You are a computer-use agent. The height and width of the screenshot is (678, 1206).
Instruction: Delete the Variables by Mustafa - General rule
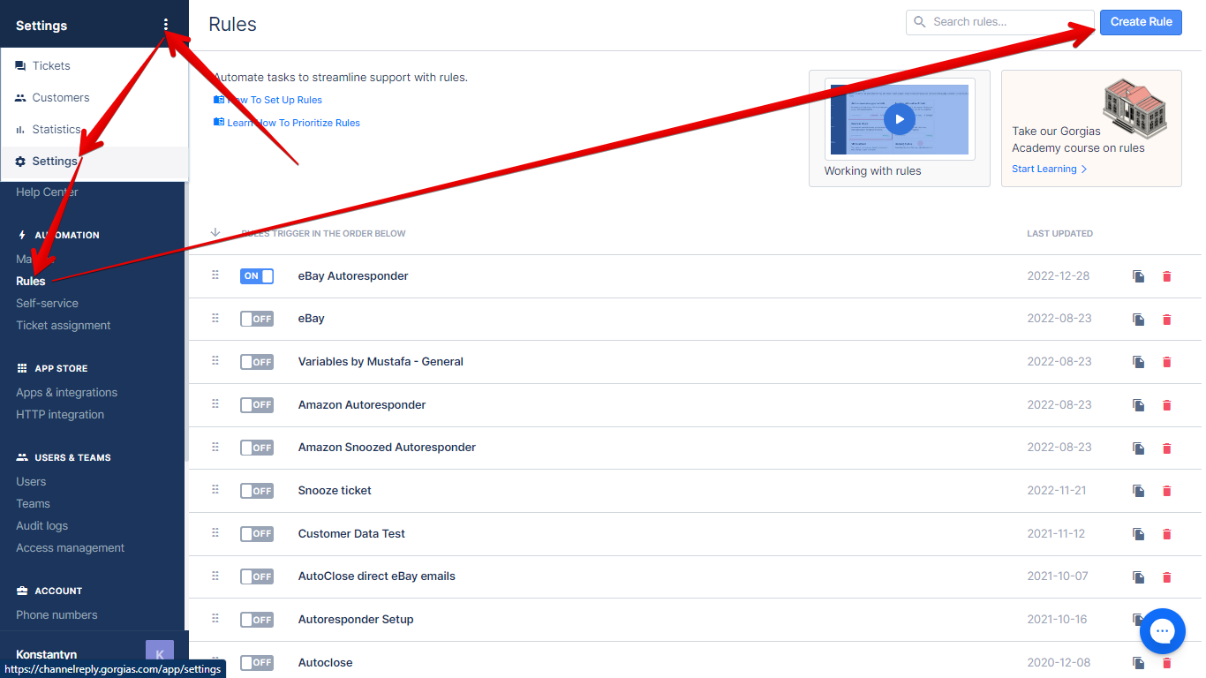pos(1166,362)
